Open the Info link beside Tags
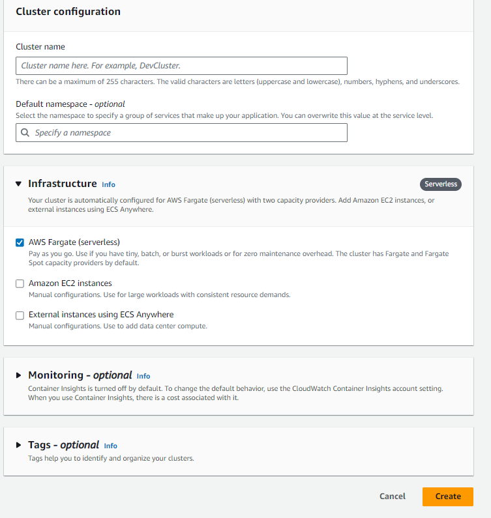This screenshot has width=491, height=518. coord(111,446)
